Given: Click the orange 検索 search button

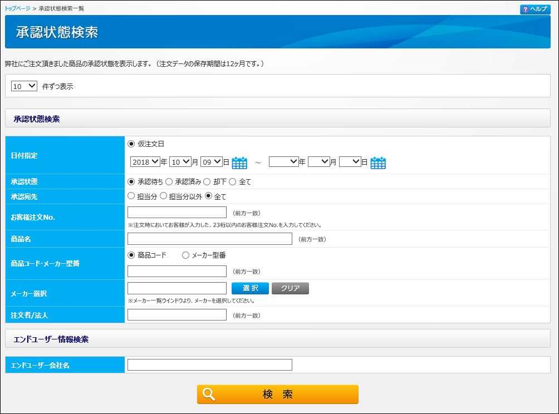Looking at the screenshot, I should coord(277,395).
